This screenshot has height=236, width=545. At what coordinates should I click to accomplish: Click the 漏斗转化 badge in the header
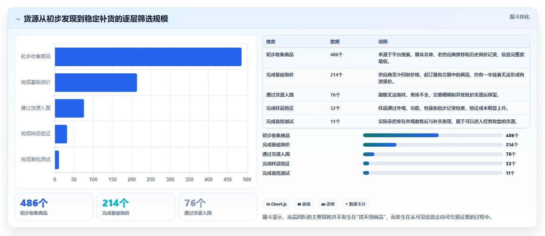pos(519,17)
